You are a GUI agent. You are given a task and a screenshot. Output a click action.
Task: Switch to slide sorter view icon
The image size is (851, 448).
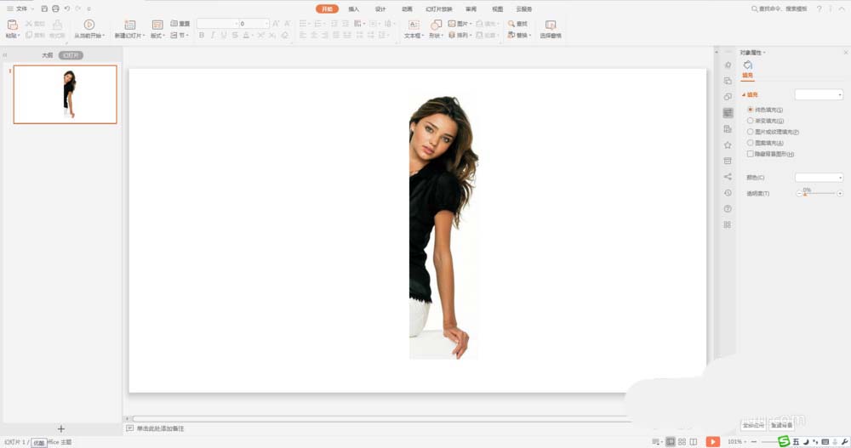tap(682, 442)
